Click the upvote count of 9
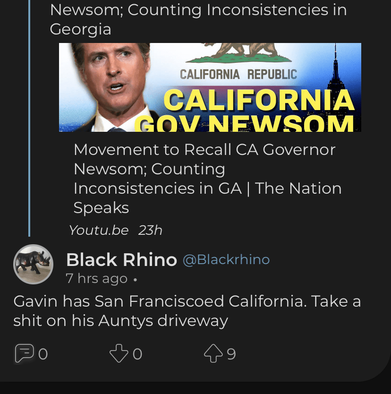 click(x=231, y=354)
